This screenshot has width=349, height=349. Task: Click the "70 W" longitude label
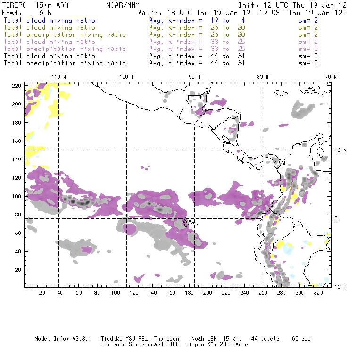(331, 77)
